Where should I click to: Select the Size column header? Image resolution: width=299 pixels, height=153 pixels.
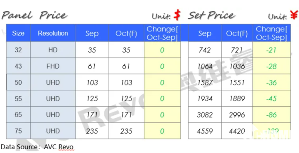pyautogui.click(x=18, y=33)
